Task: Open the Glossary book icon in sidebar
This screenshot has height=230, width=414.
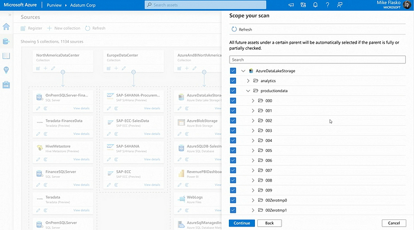Action: (6, 56)
